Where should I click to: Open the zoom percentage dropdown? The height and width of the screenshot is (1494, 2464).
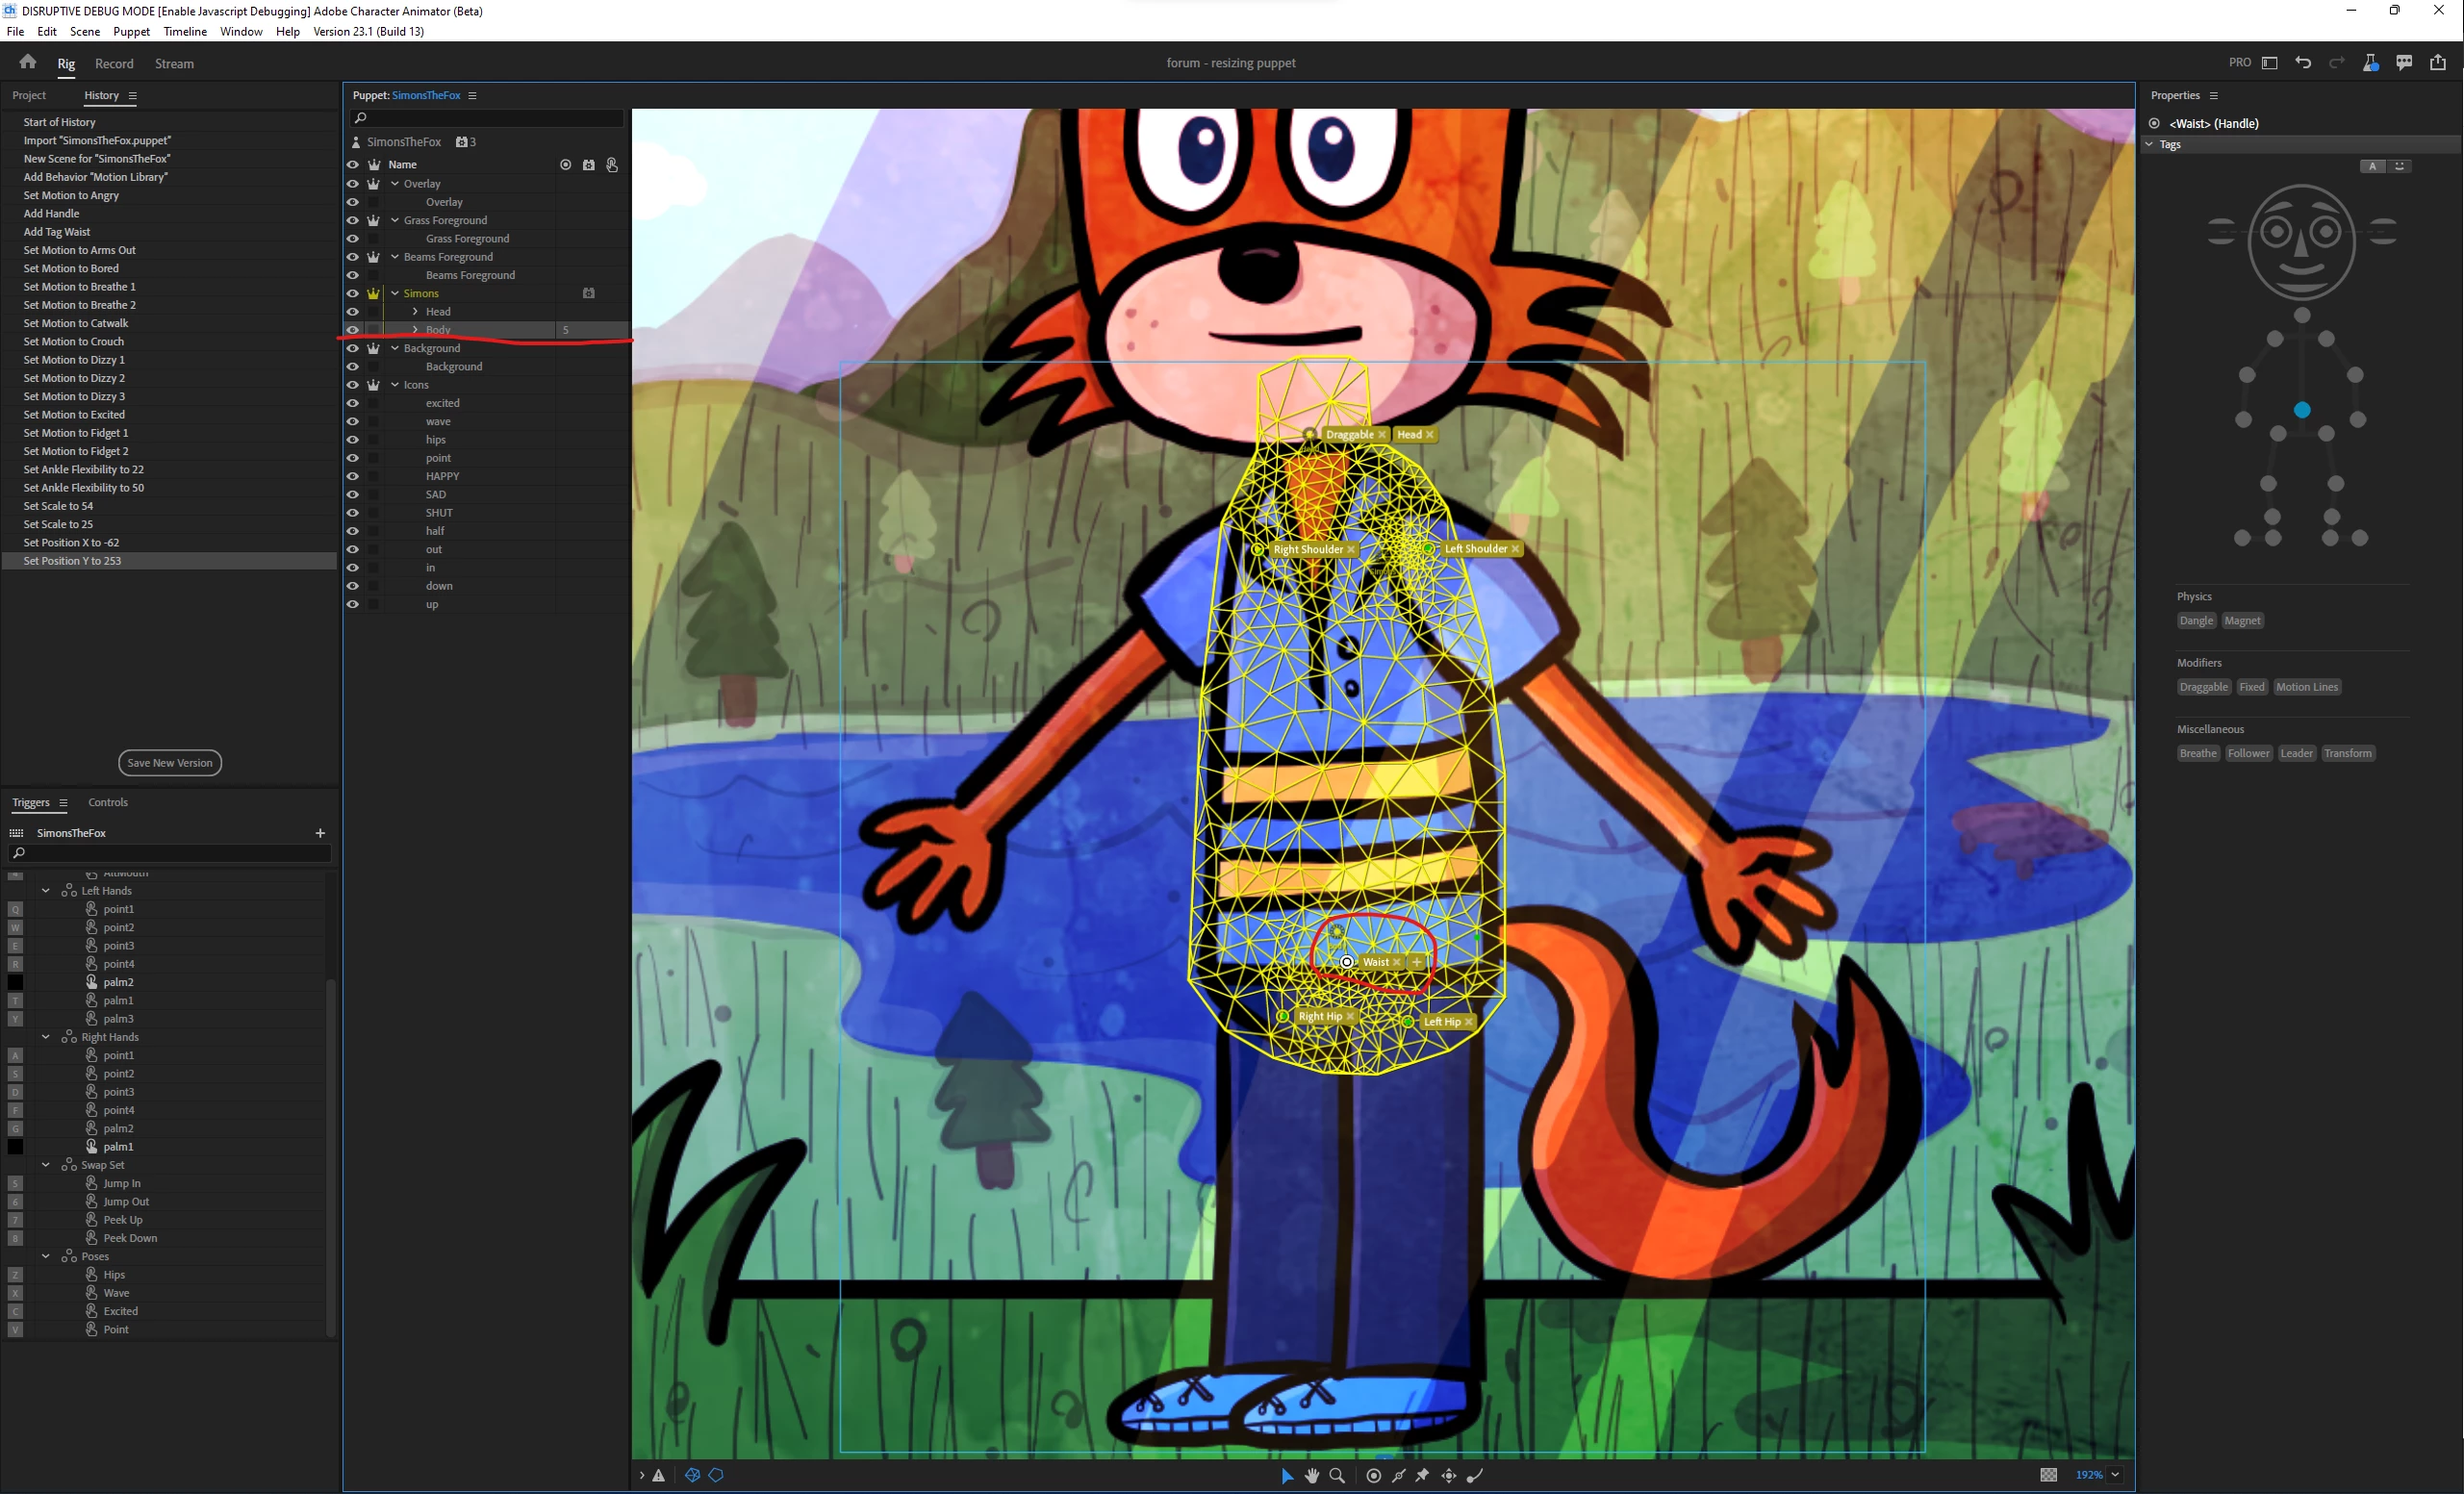(x=2115, y=1475)
